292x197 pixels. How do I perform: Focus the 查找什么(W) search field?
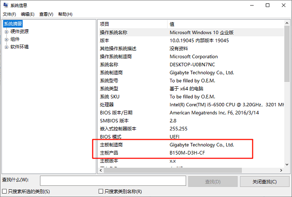(x=113, y=180)
